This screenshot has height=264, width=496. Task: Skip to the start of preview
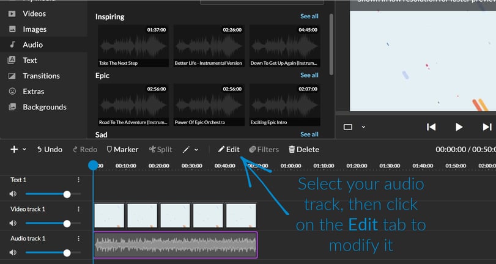point(431,127)
